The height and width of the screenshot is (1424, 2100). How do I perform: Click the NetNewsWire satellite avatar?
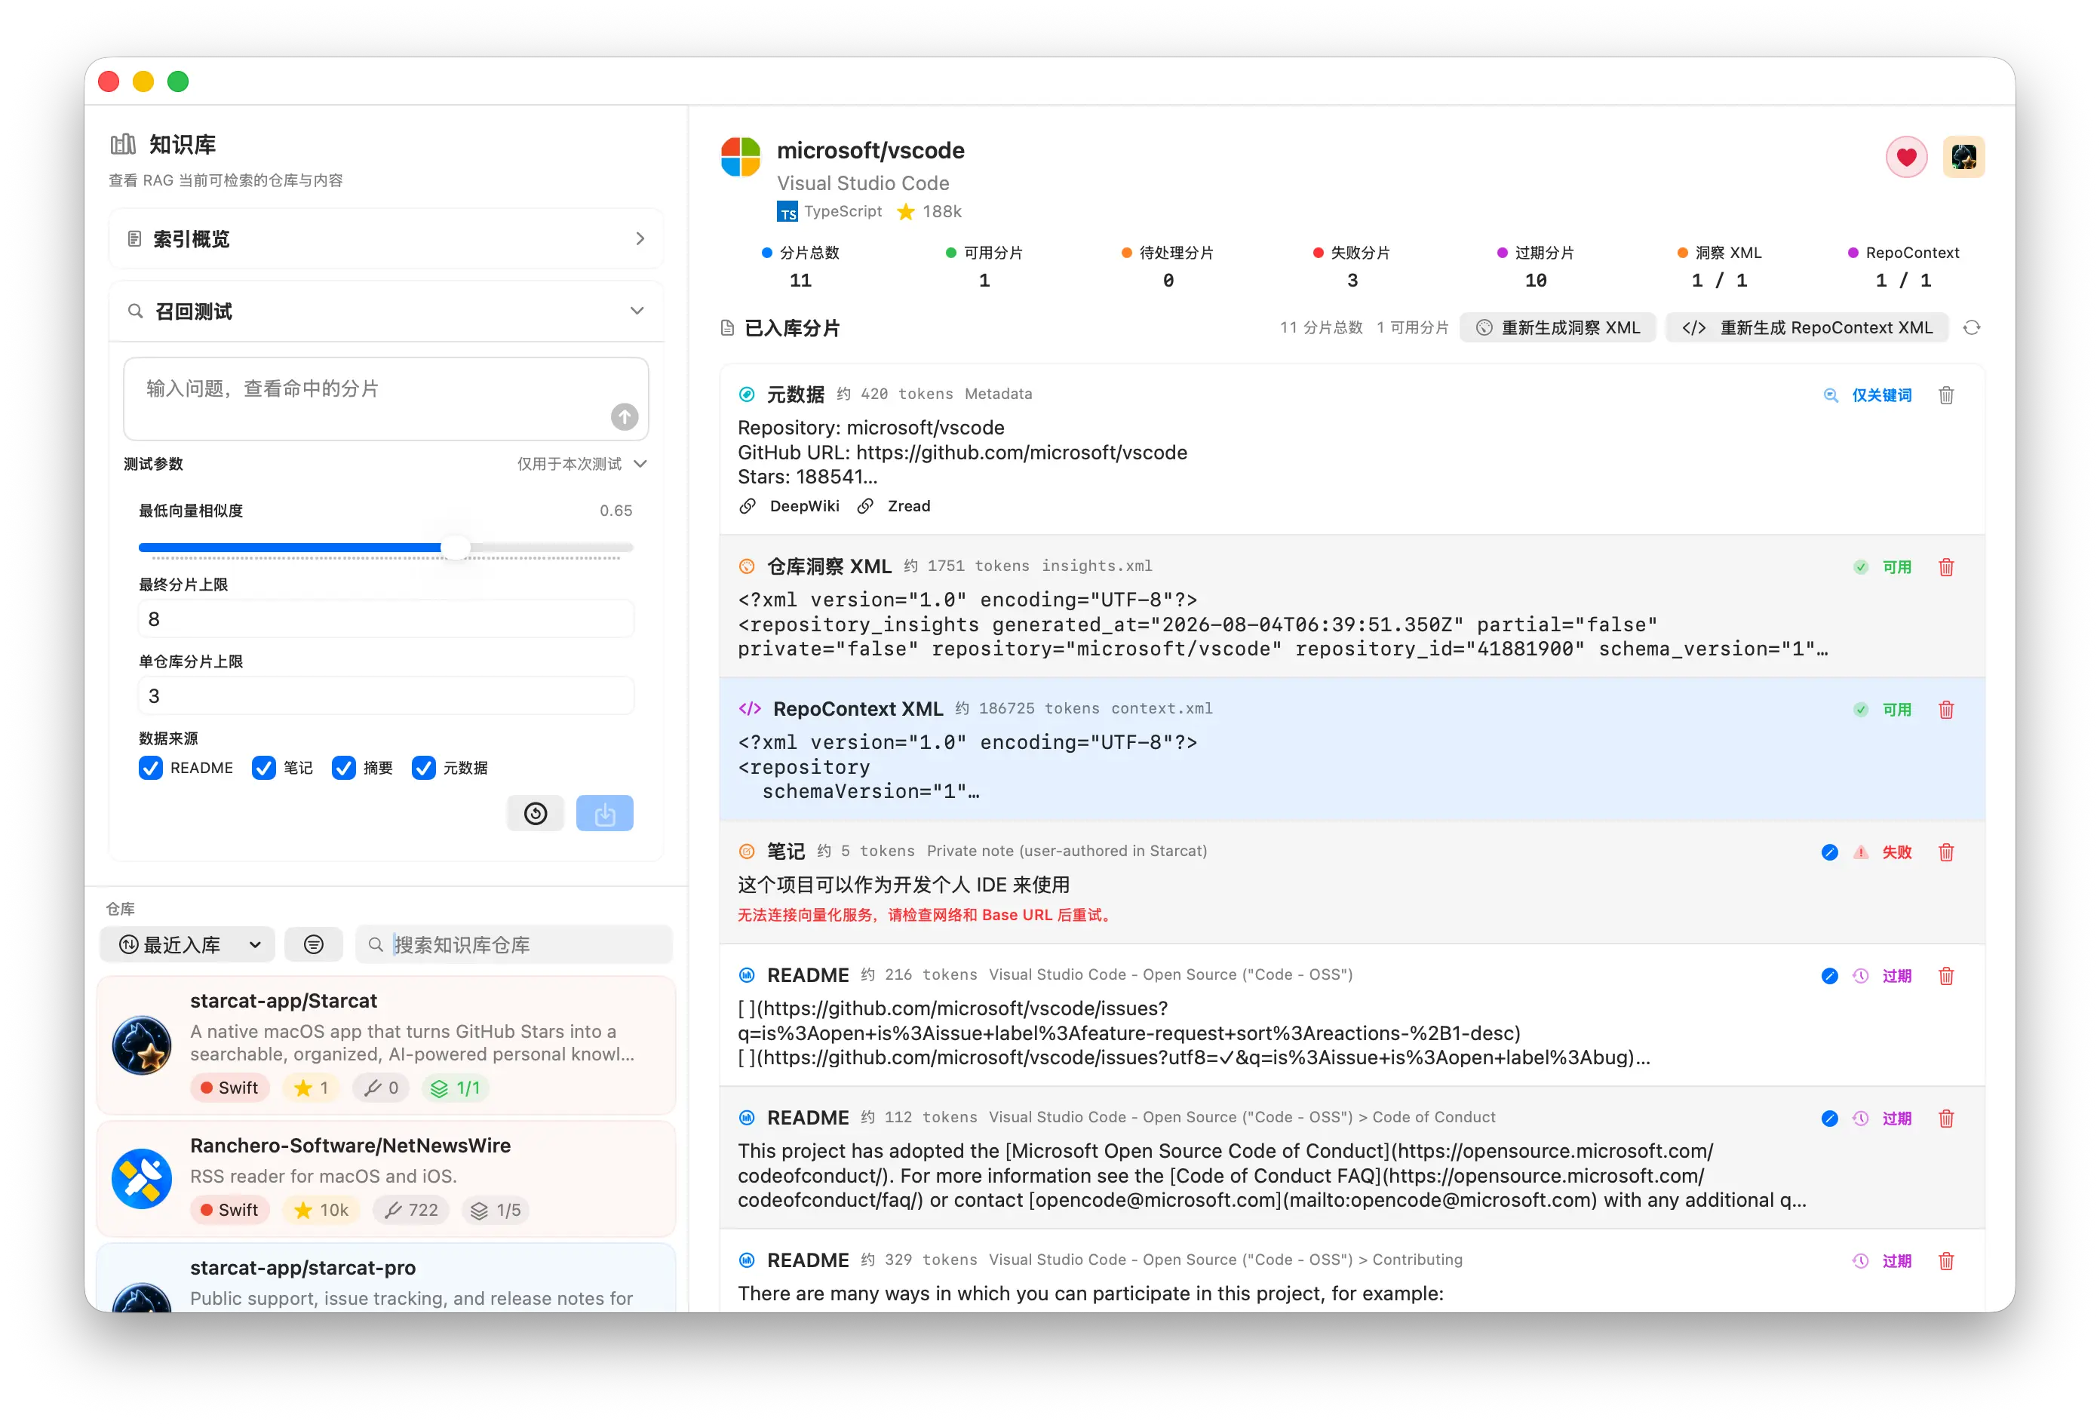pyautogui.click(x=142, y=1179)
